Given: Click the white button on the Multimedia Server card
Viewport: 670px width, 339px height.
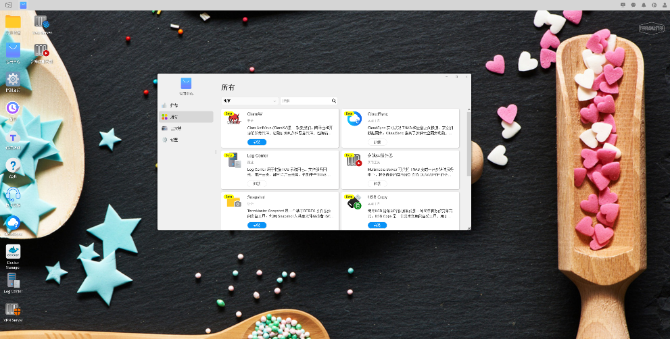Looking at the screenshot, I should 377,184.
